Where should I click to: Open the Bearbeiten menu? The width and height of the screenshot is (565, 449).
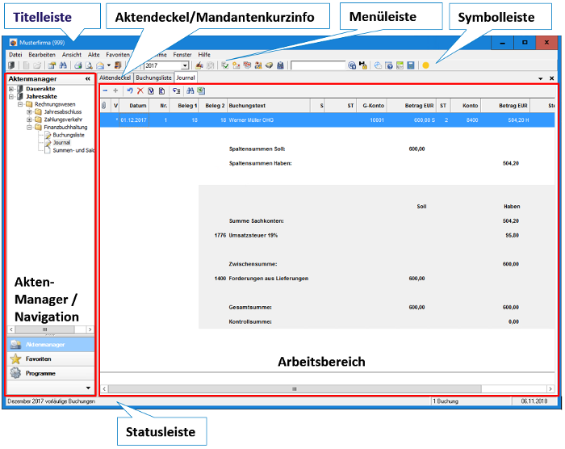click(42, 54)
